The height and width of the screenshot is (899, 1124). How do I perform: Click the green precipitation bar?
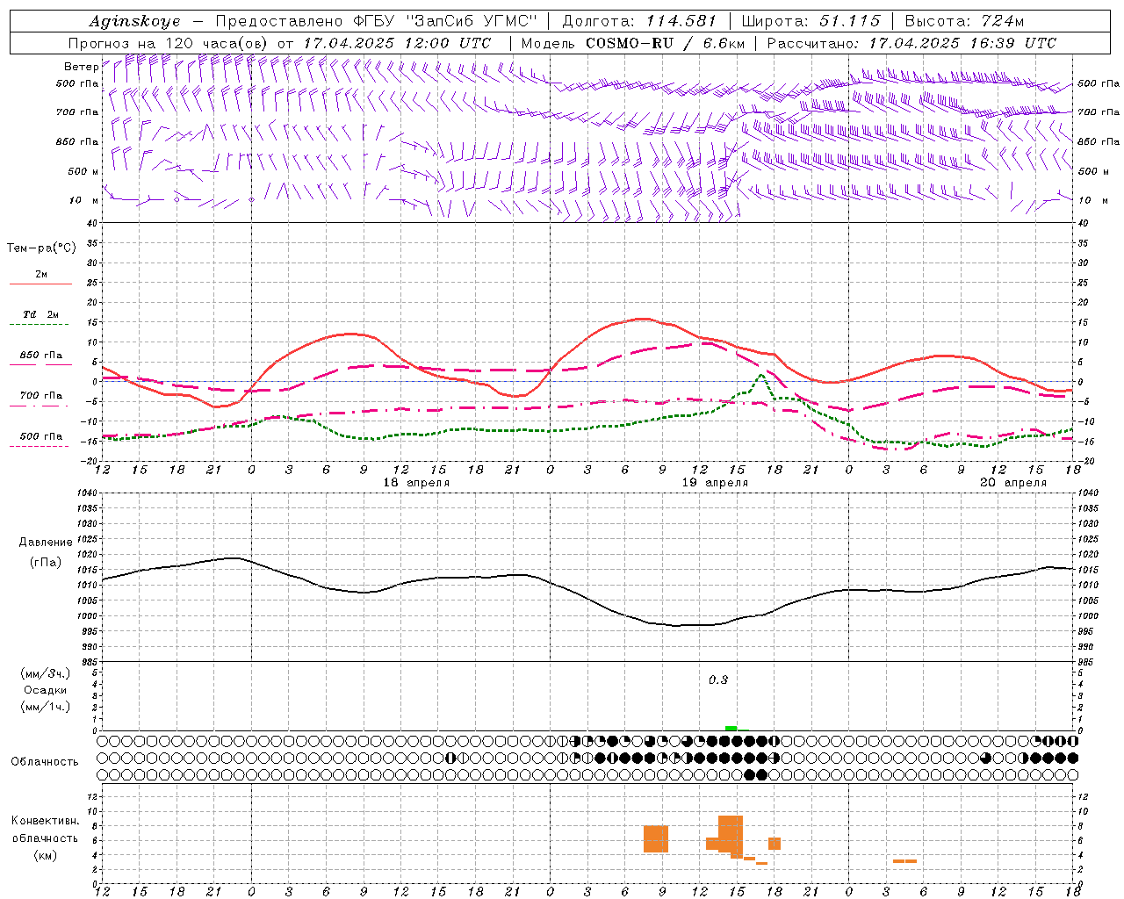click(x=731, y=728)
